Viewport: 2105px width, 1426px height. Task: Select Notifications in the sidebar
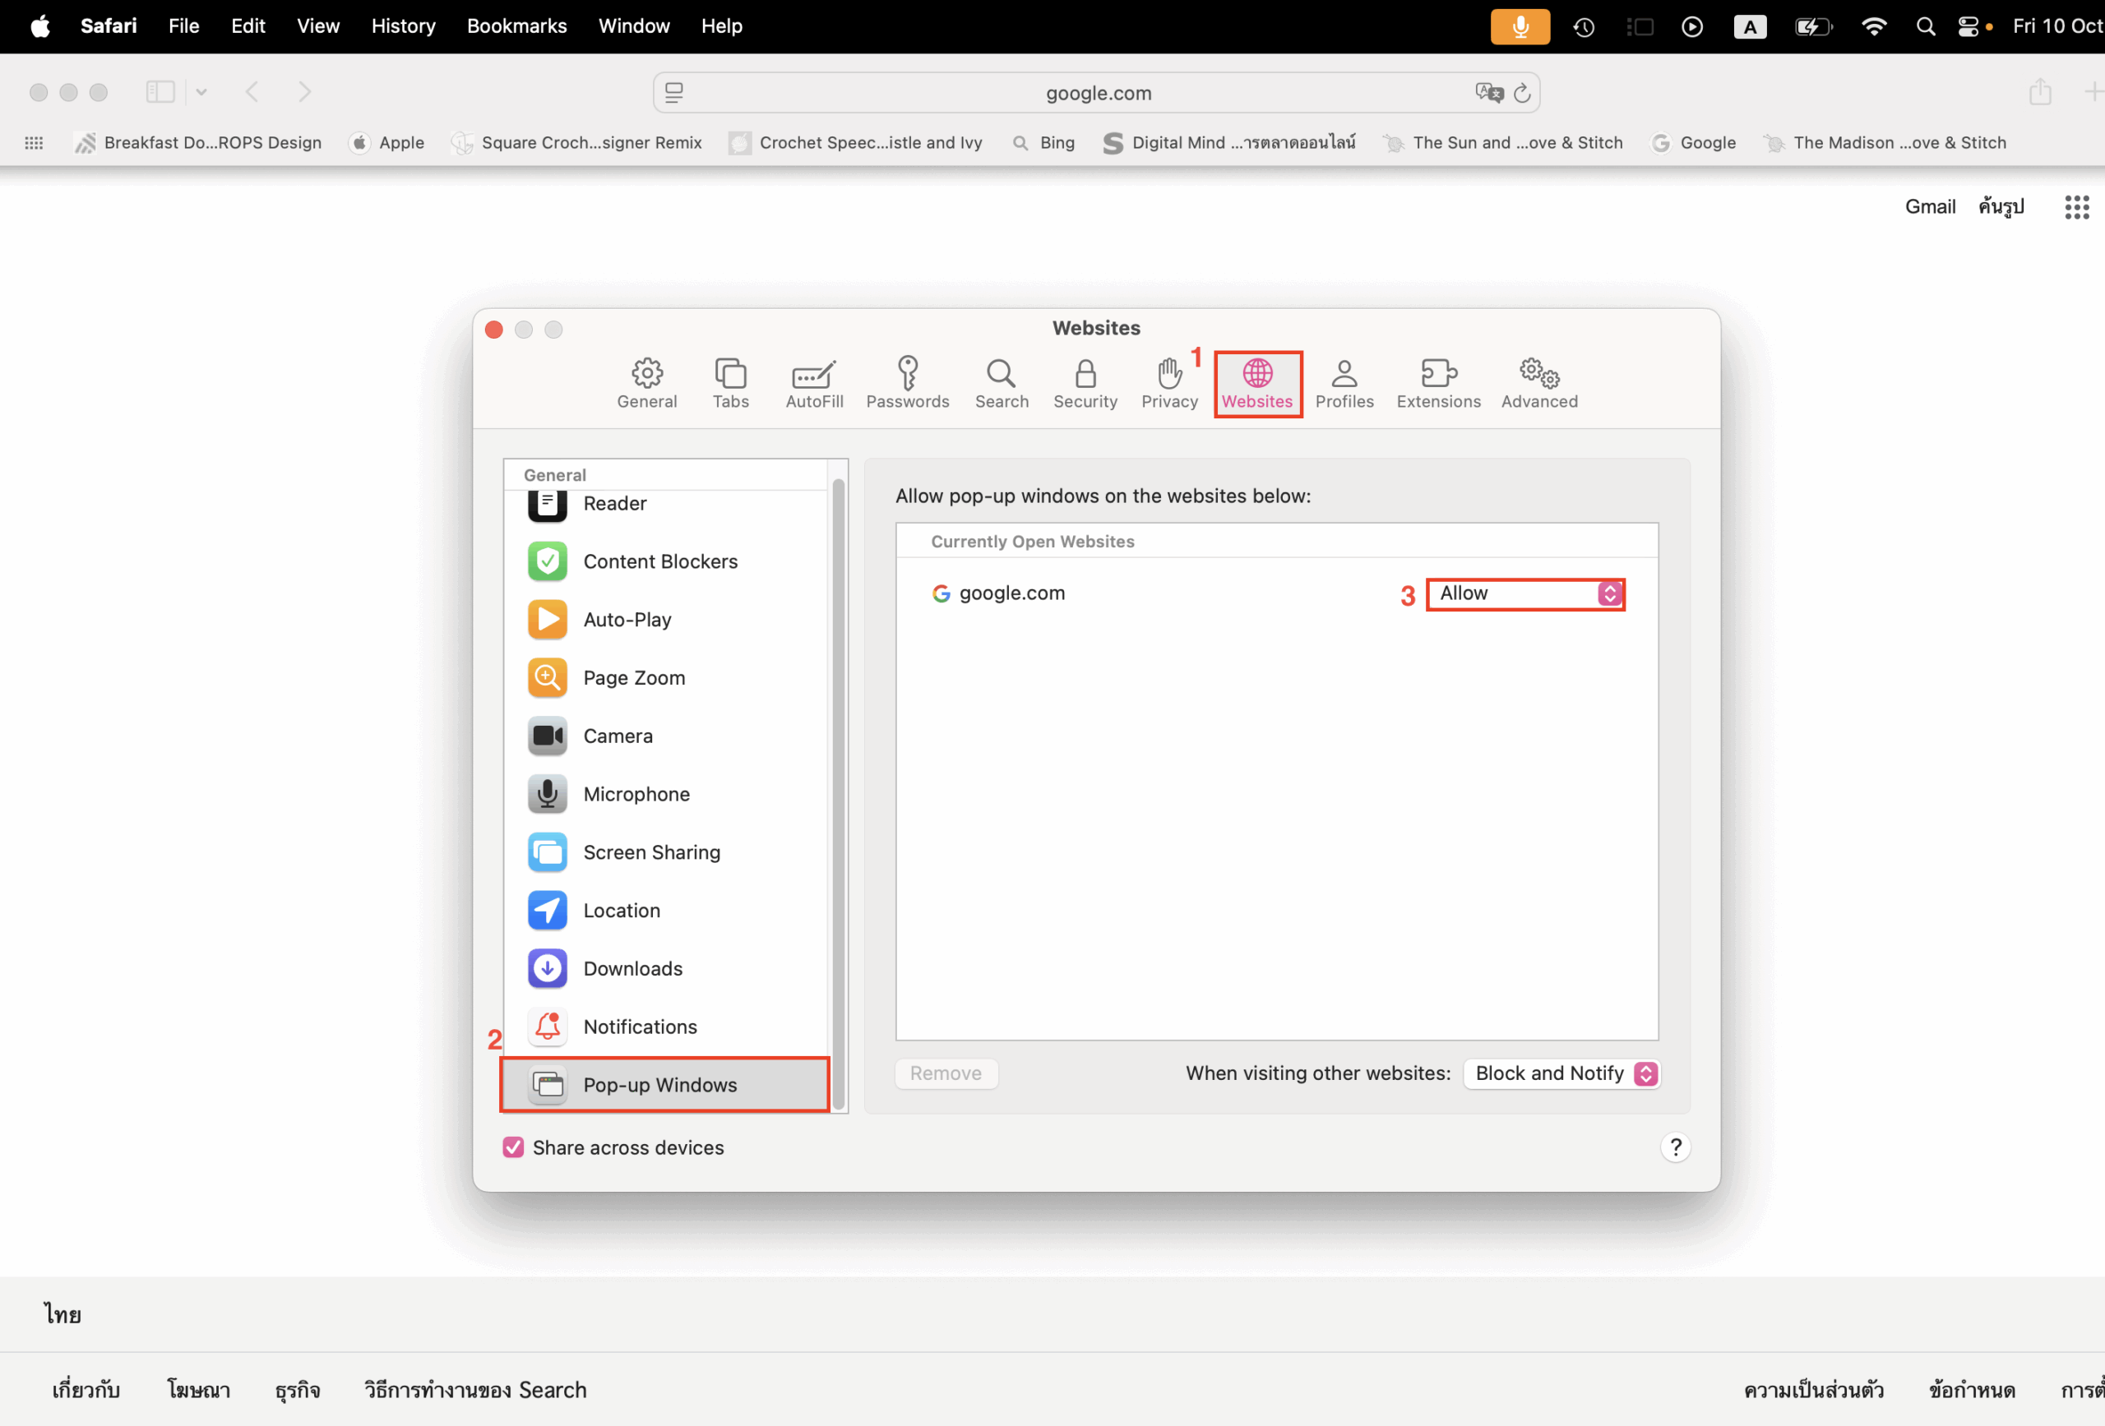641,1026
